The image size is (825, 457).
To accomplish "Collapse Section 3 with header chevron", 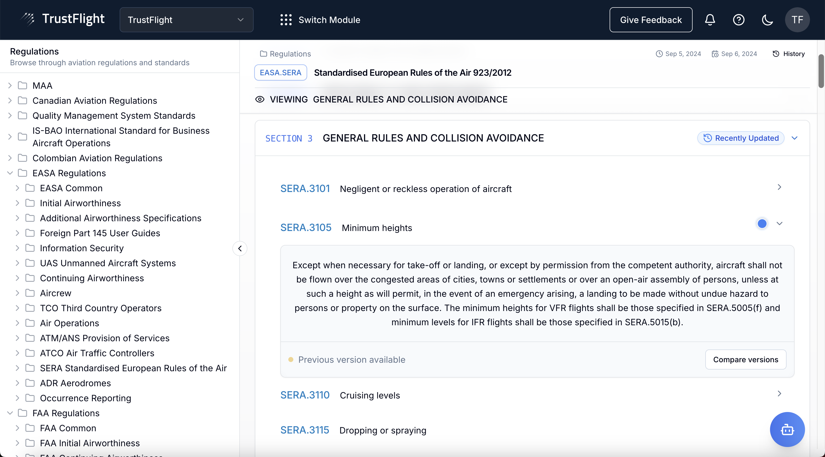I will (x=794, y=138).
